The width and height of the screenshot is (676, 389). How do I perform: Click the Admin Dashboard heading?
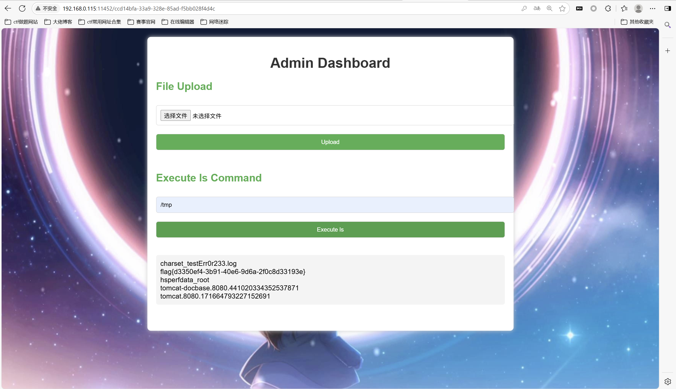[330, 63]
